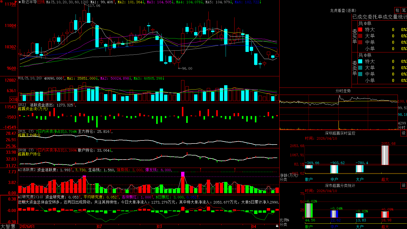
Task: Click the 深市超赢分类统计 panel title
Action: pyautogui.click(x=340, y=185)
